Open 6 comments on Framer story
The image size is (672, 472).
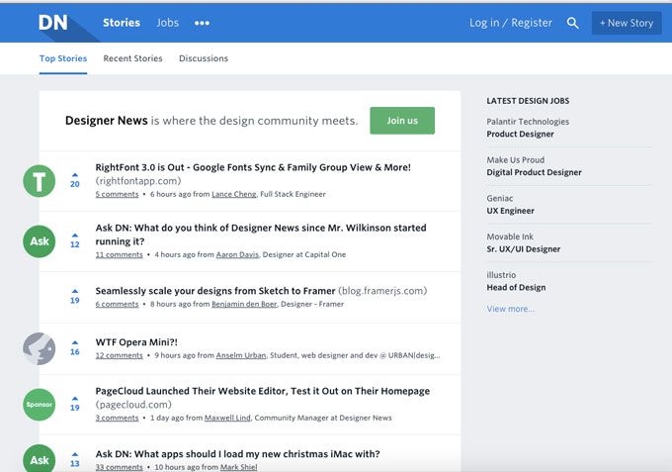[117, 304]
